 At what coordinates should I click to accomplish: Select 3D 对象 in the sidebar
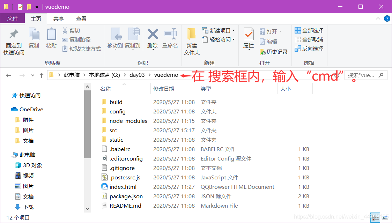point(28,165)
